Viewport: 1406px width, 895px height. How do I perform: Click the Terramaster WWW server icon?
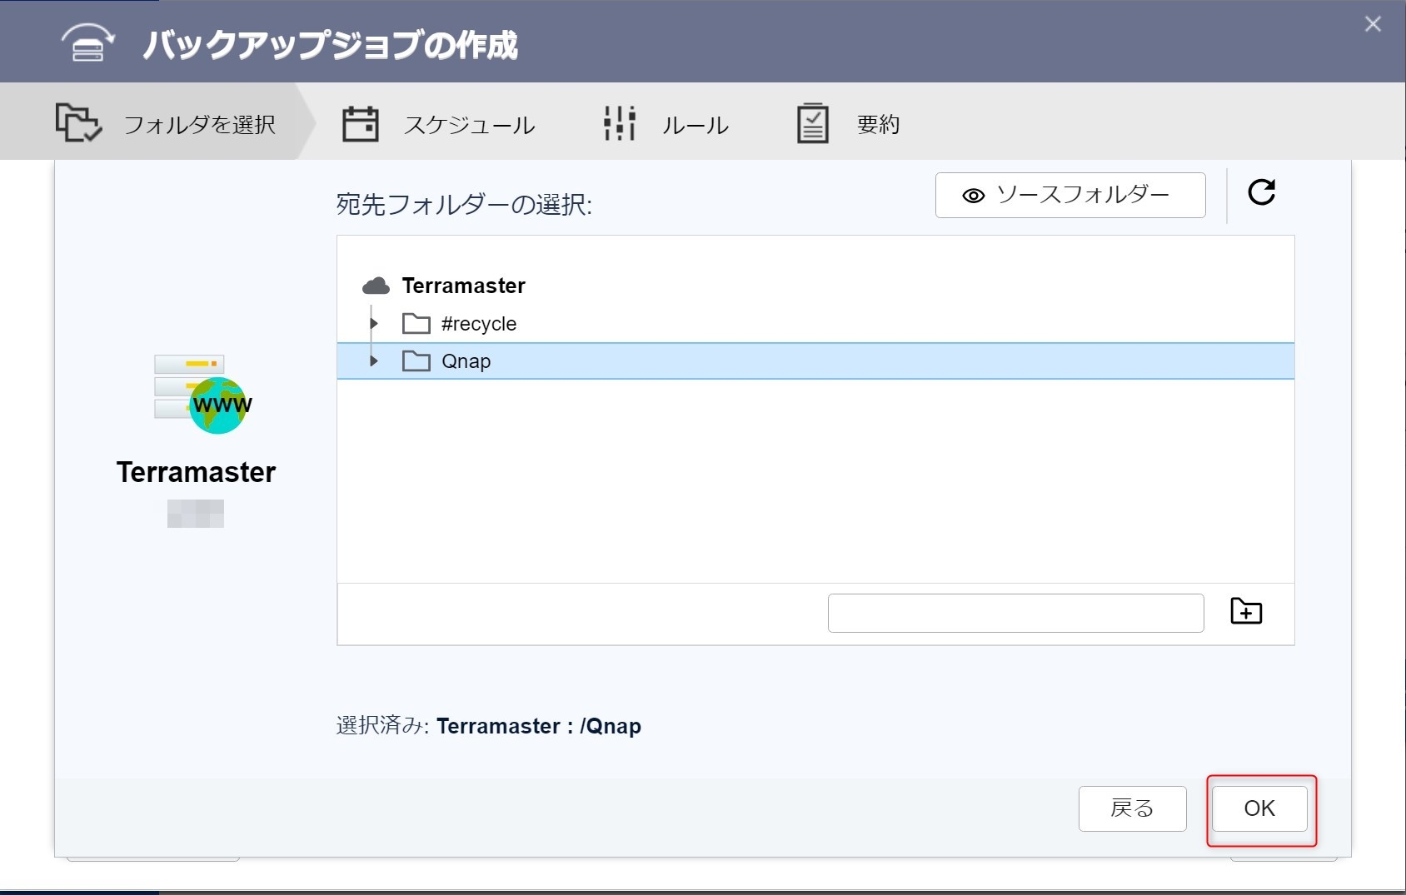click(202, 395)
